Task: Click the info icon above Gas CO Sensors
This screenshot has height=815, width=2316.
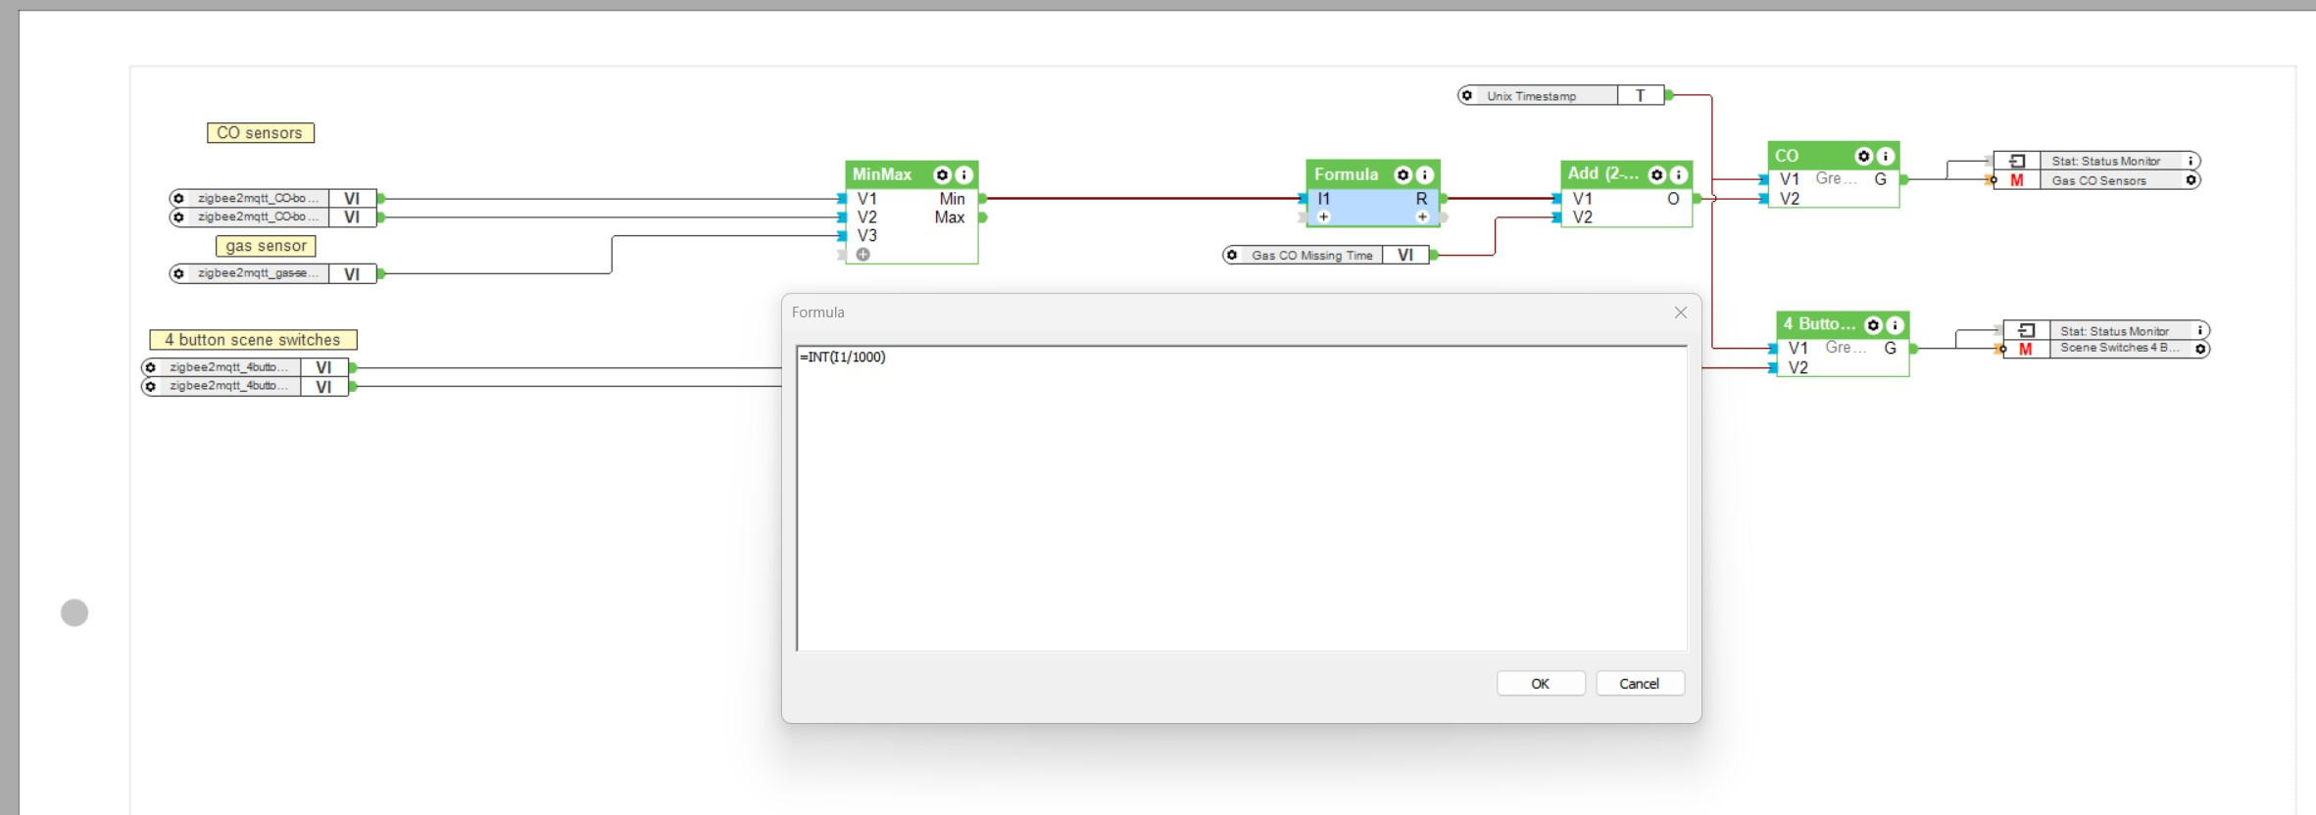Action: coord(2191,161)
